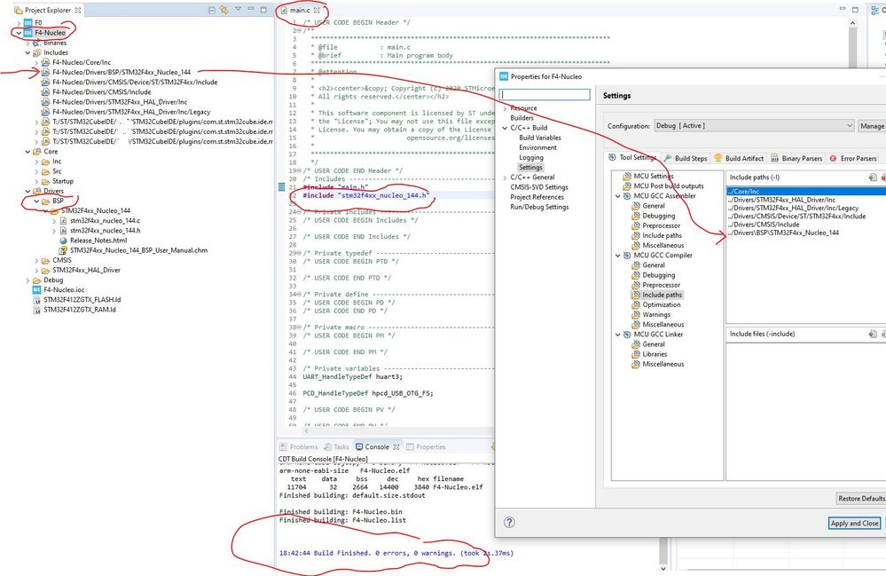
Task: Collapse the MCU GCC Compiler tree node
Action: coord(618,256)
